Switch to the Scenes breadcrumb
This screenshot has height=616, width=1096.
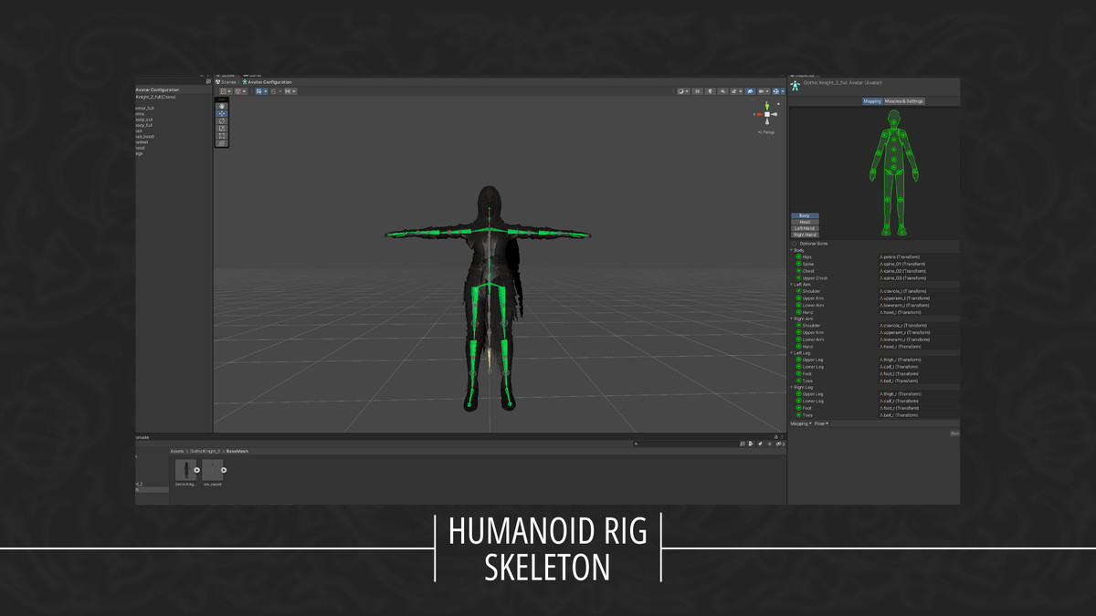click(227, 82)
